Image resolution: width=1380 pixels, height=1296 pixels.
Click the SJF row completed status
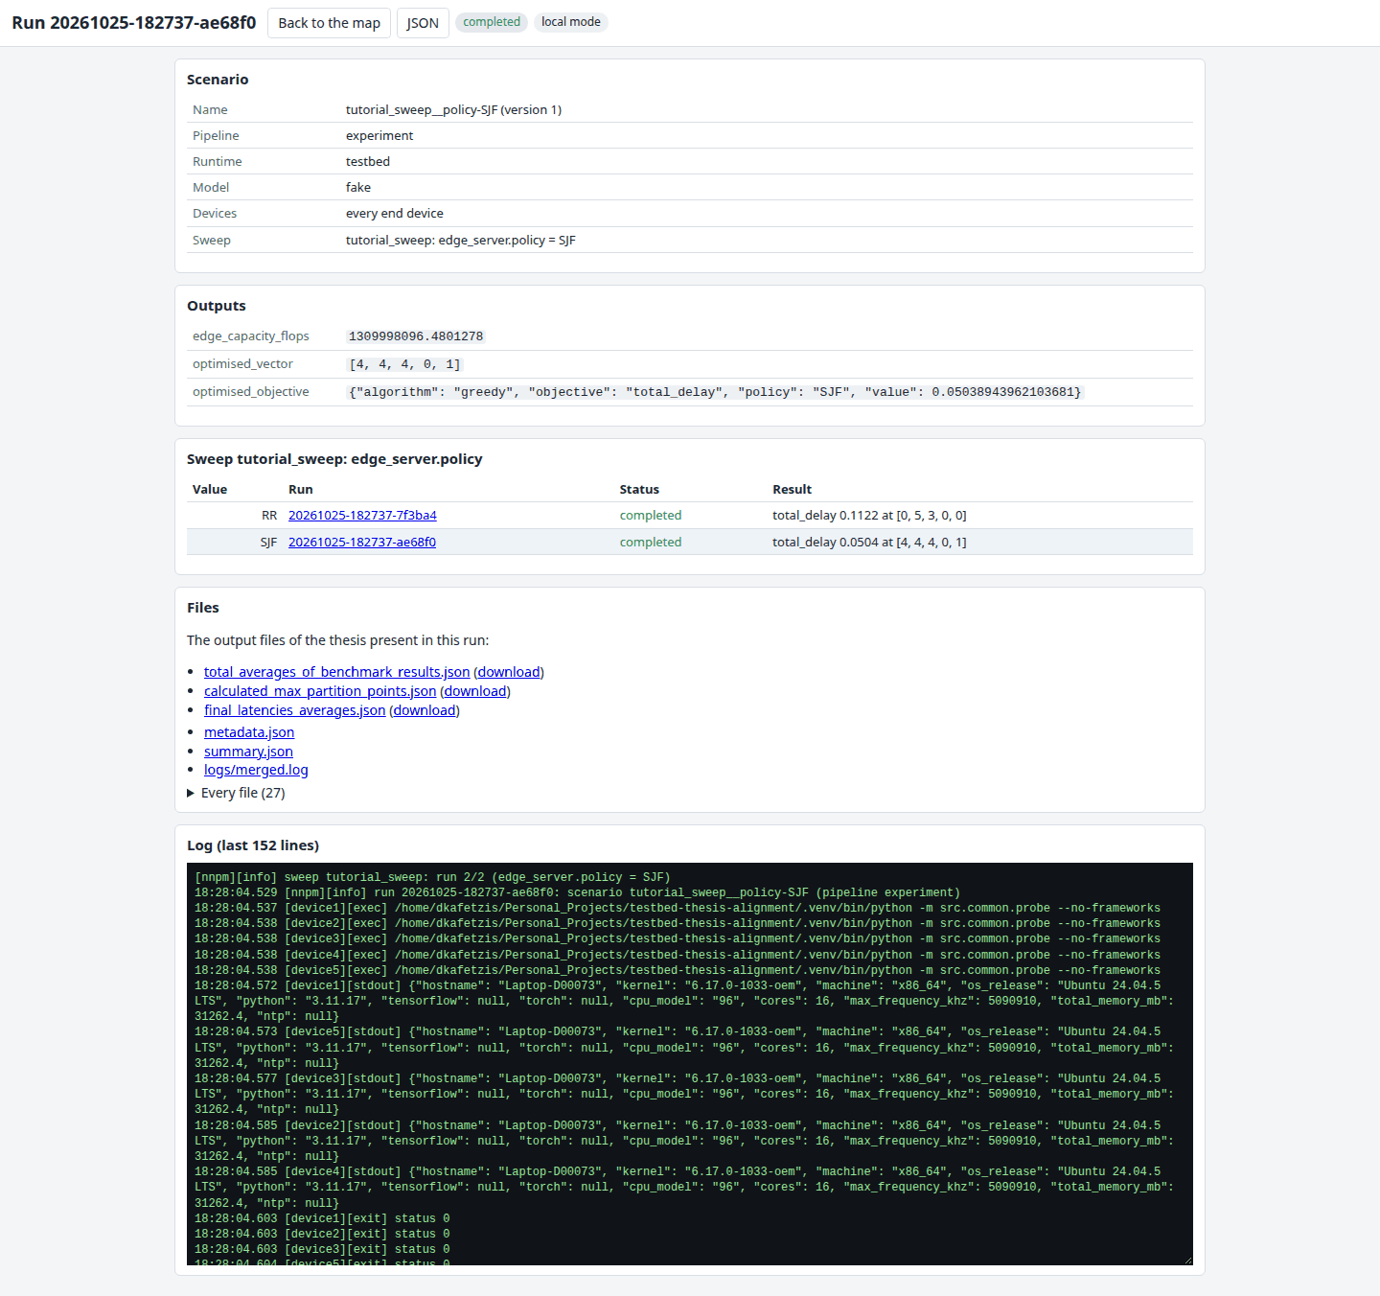coord(651,542)
